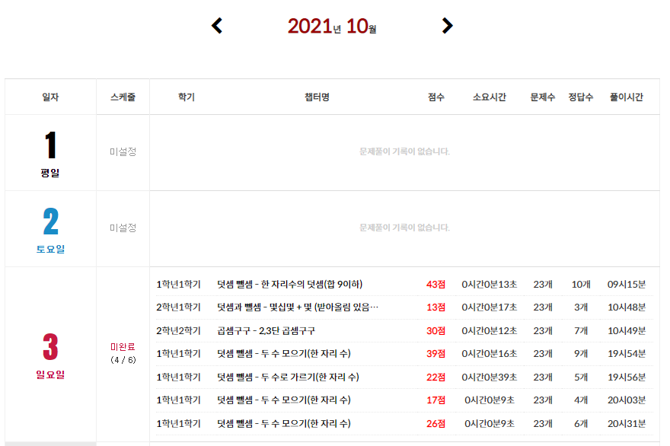Select the 점수 column header
670x446 pixels.
[x=435, y=97]
